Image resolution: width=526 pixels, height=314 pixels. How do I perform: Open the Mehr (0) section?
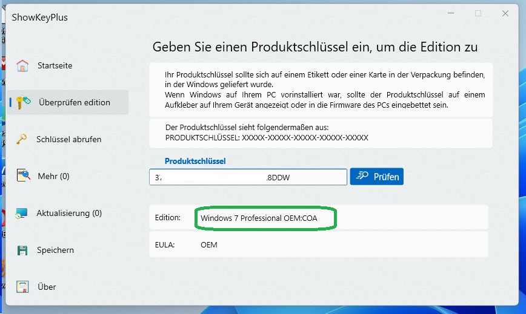(x=54, y=177)
